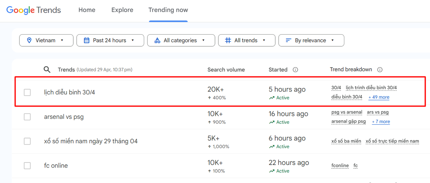Click the sort icon in By relevance filter
This screenshot has height=183, width=430.
pos(288,40)
